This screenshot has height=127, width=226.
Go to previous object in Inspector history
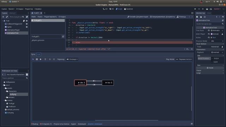pyautogui.click(x=216, y=17)
